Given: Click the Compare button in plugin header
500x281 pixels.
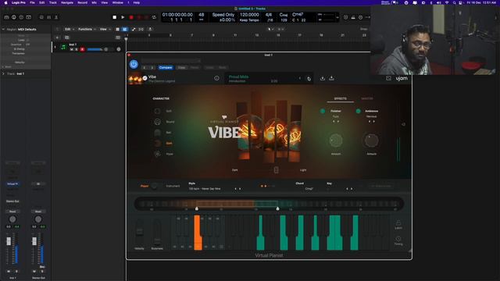Looking at the screenshot, I should coord(166,68).
